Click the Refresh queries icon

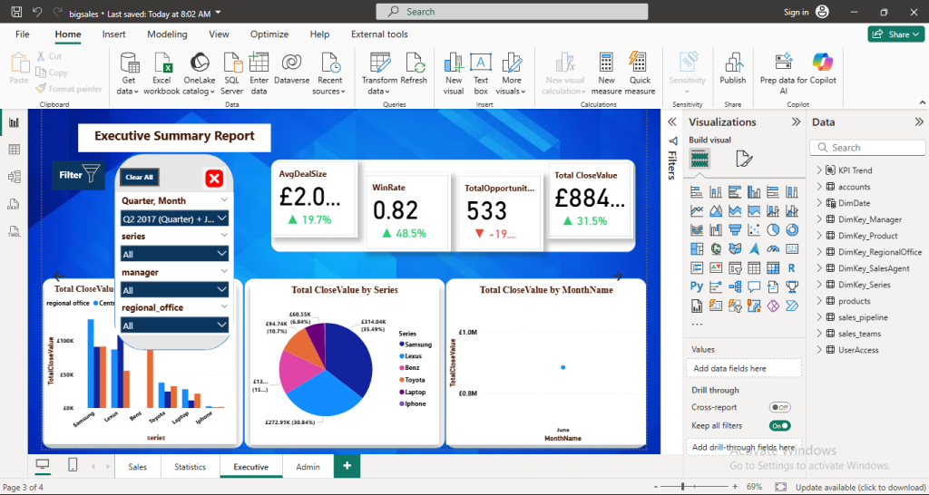coord(415,63)
